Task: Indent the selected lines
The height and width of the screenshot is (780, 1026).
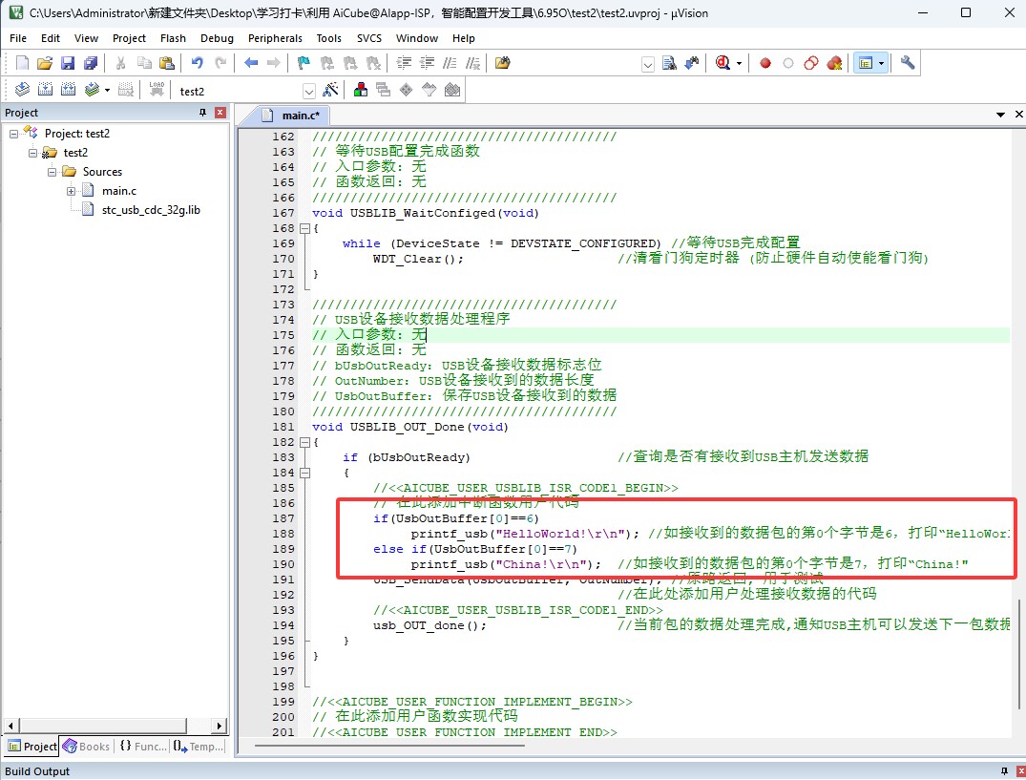Action: click(x=405, y=63)
